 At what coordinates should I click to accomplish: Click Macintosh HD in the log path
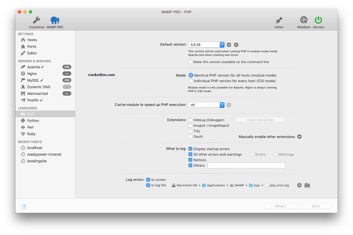(x=184, y=185)
